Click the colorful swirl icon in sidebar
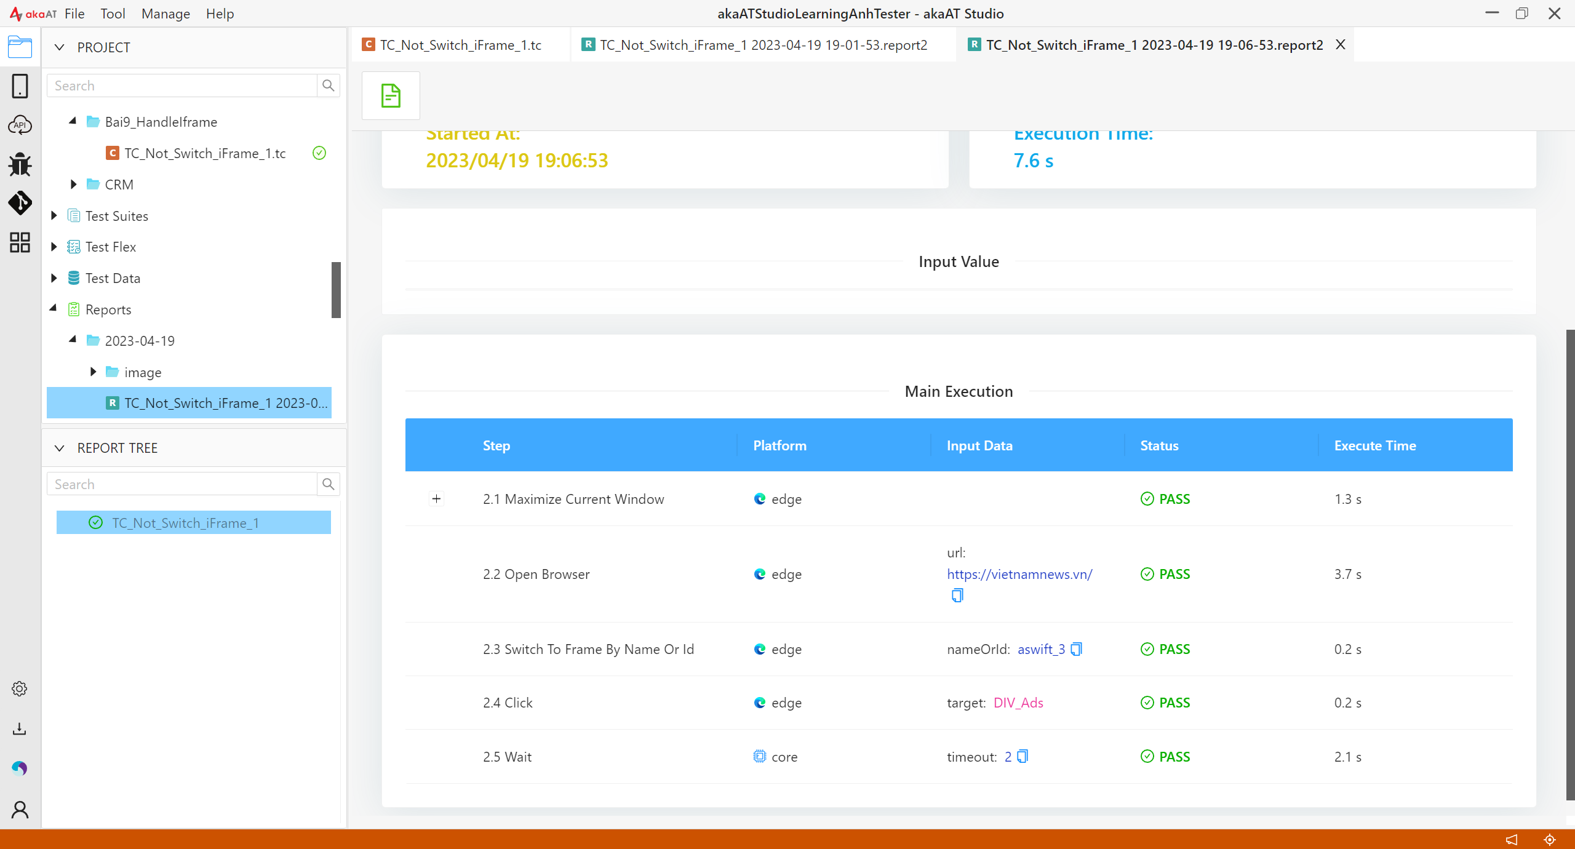 20,768
